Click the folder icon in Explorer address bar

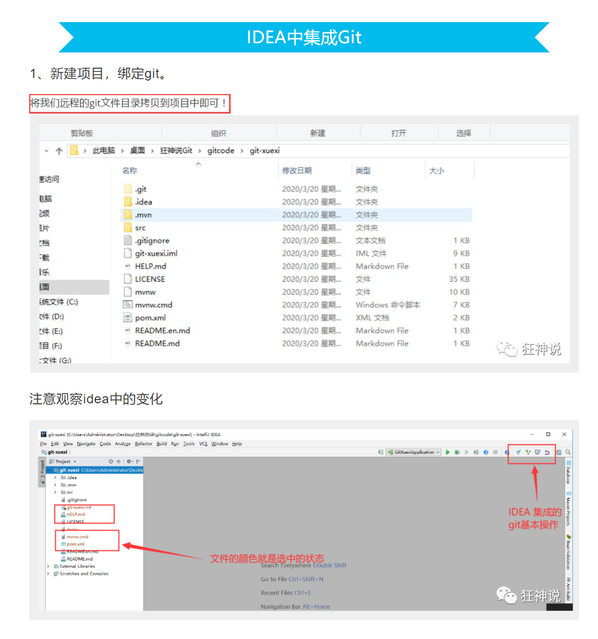74,150
